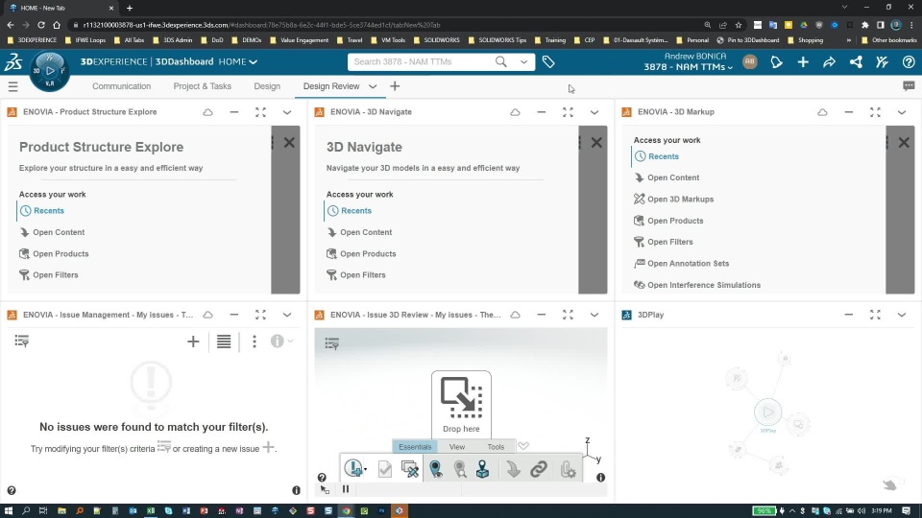The height and width of the screenshot is (518, 922).
Task: Reload the browser page
Action: pos(41,25)
